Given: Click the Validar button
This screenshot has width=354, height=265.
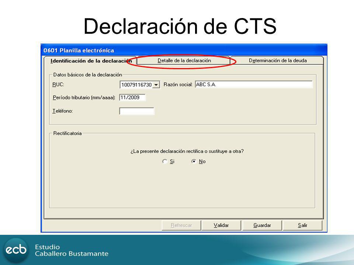Looking at the screenshot, I should tap(221, 225).
